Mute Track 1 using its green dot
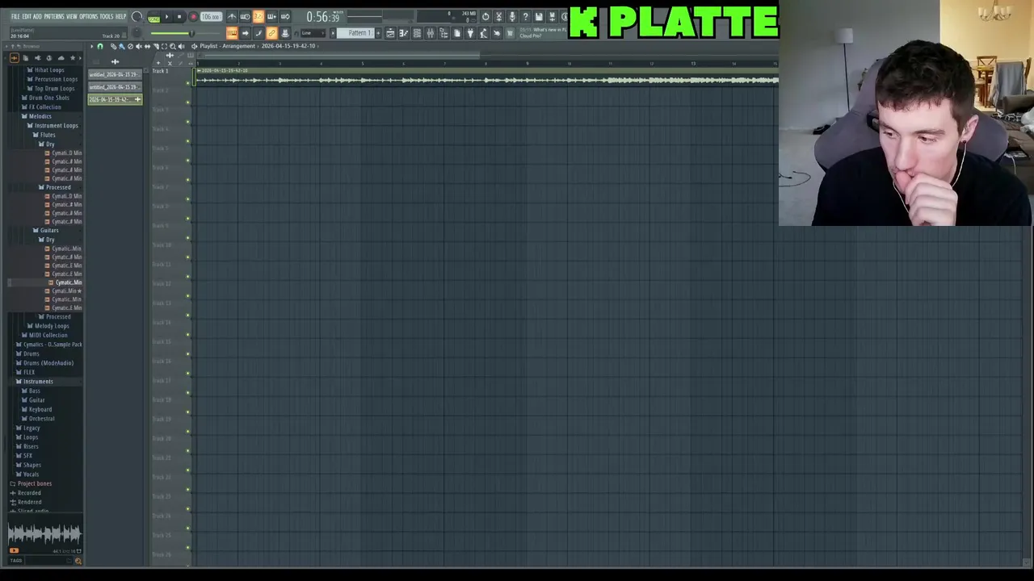This screenshot has width=1034, height=581. coord(187,83)
